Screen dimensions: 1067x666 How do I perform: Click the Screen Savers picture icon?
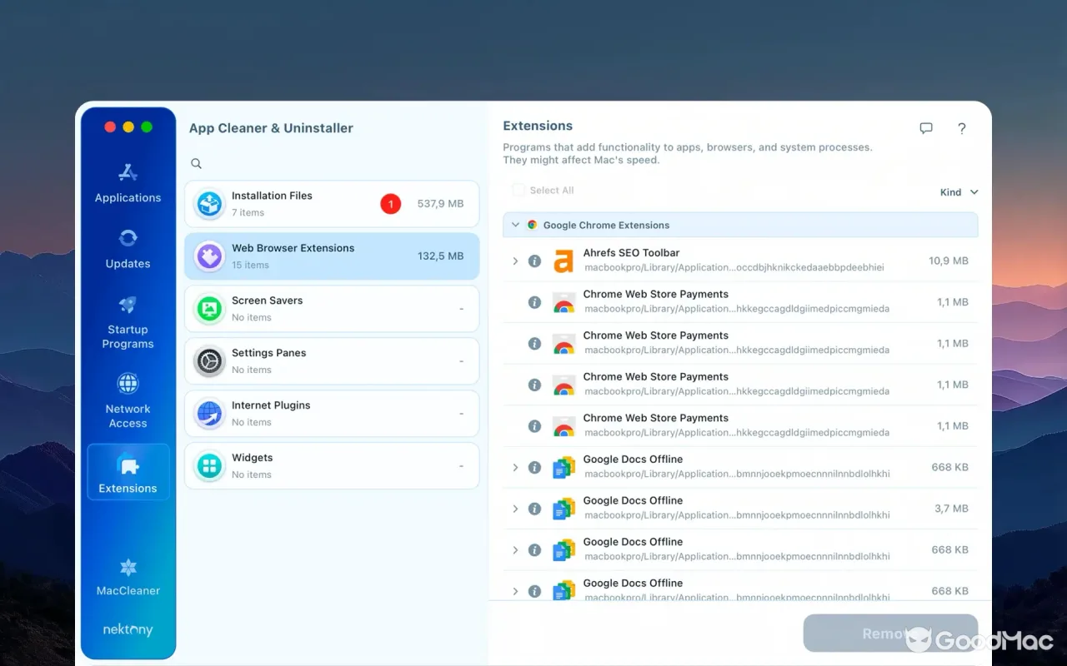tap(209, 309)
